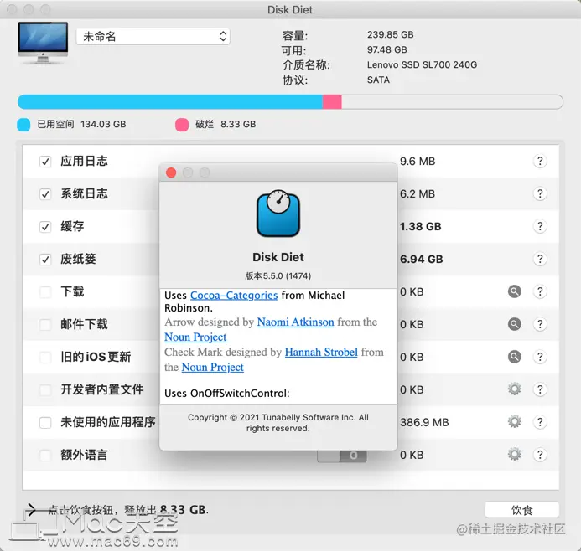The height and width of the screenshot is (551, 581).
Task: Open the Cocoa-Categories link
Action: tap(234, 296)
